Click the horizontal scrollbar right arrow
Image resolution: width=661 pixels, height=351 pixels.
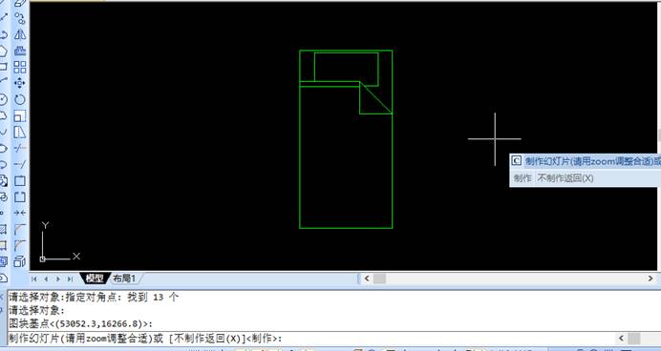click(650, 279)
